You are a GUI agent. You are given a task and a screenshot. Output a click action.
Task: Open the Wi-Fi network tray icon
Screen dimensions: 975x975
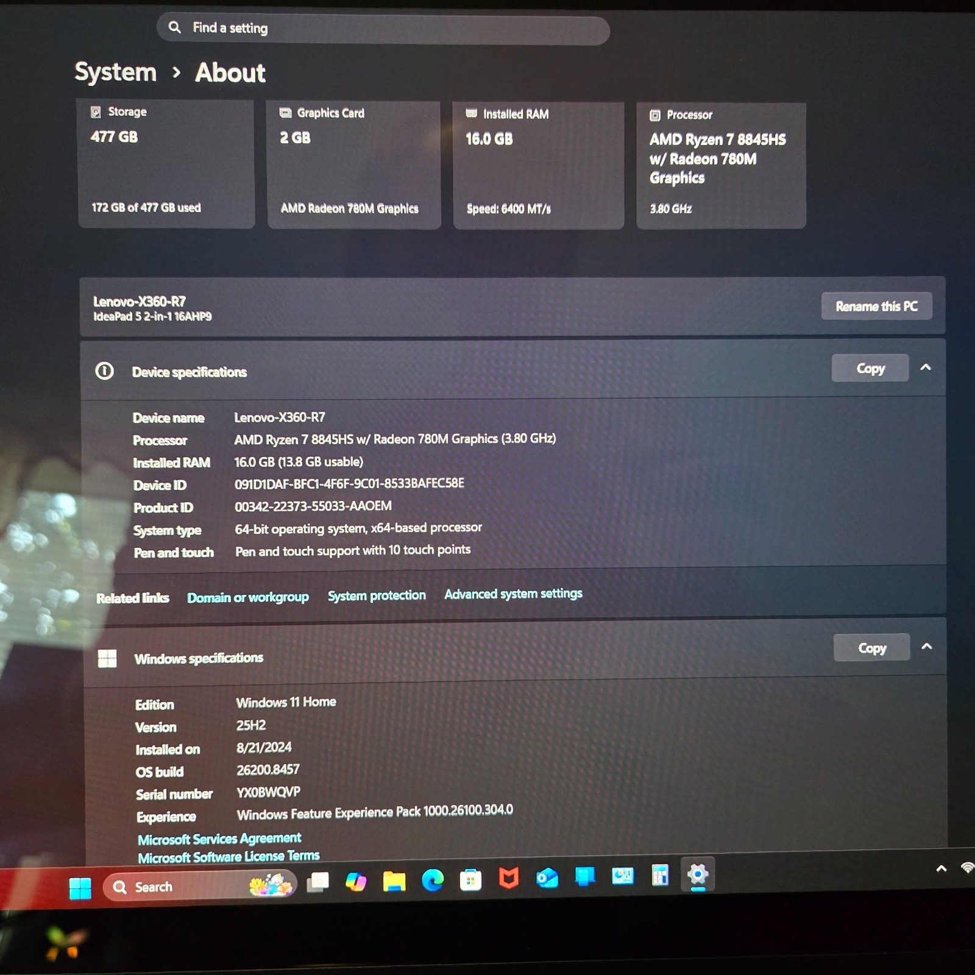point(967,867)
